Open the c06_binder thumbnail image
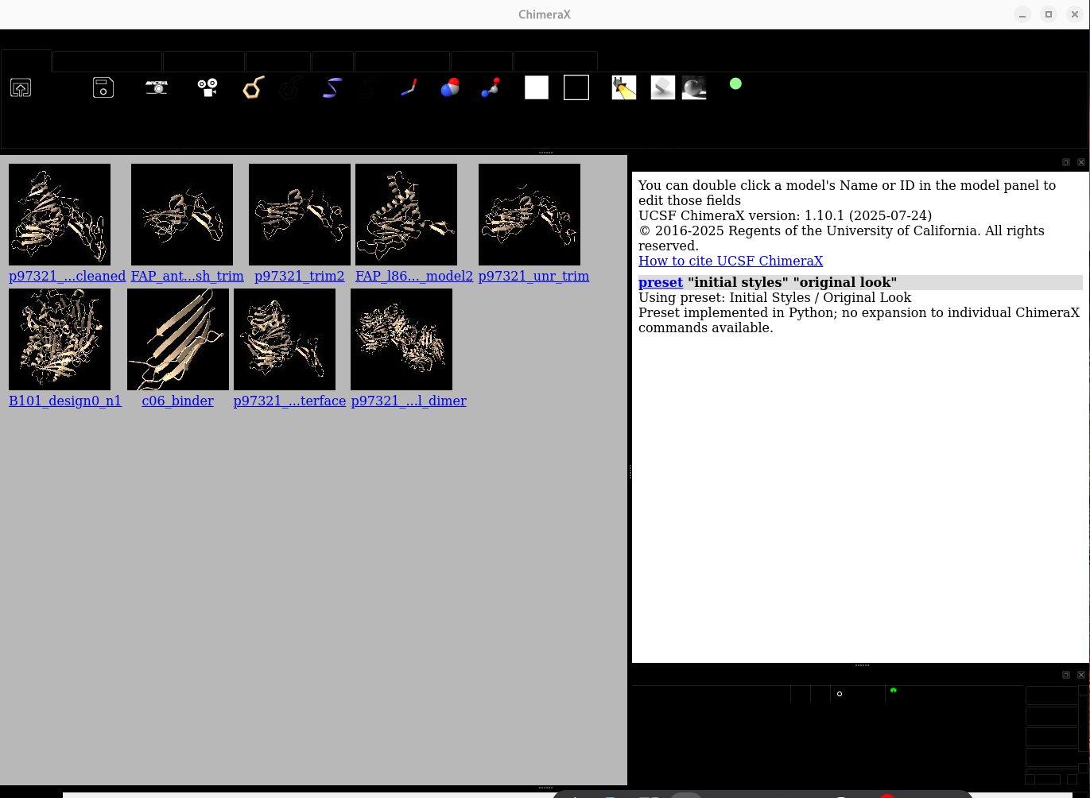The width and height of the screenshot is (1090, 798). (x=178, y=339)
